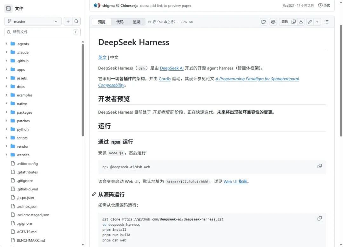Click the Copilot icon in file toolbar
Viewport: 343px width, 247px height.
[273, 22]
